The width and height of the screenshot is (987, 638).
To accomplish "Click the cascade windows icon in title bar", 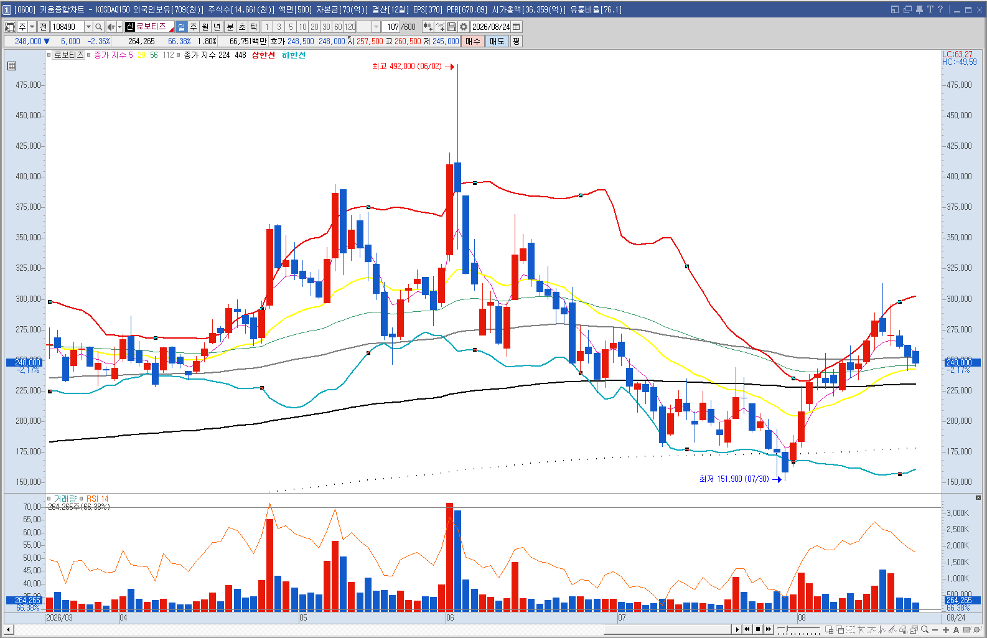I will pos(907,9).
